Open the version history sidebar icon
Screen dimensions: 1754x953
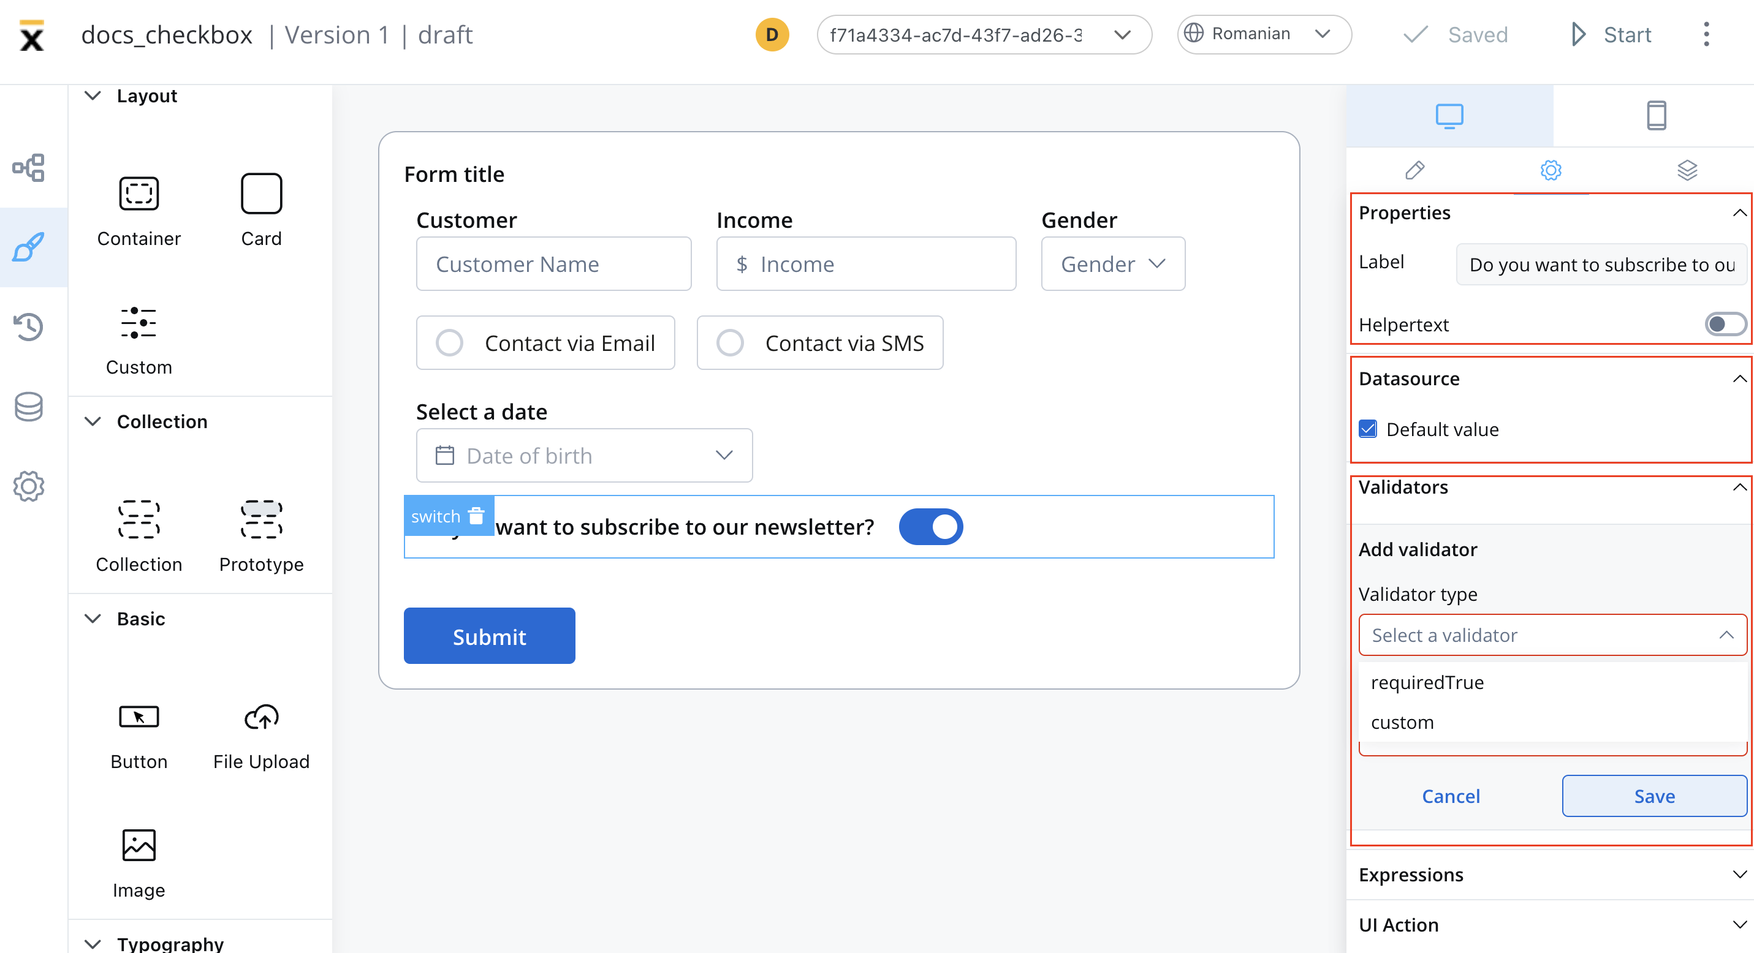click(29, 326)
